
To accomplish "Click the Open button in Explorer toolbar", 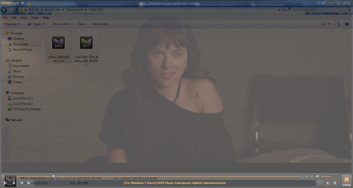I will click(34, 24).
